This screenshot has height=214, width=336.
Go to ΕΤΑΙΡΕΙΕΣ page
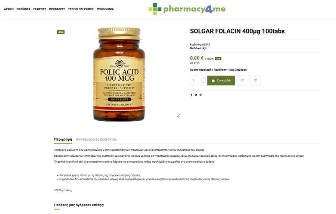coord(40,9)
